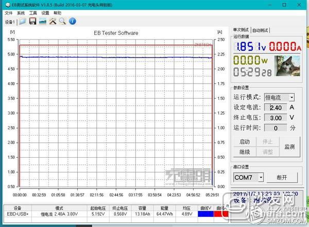Maximize the EB Tester window
The width and height of the screenshot is (309, 227).
[x=284, y=5]
